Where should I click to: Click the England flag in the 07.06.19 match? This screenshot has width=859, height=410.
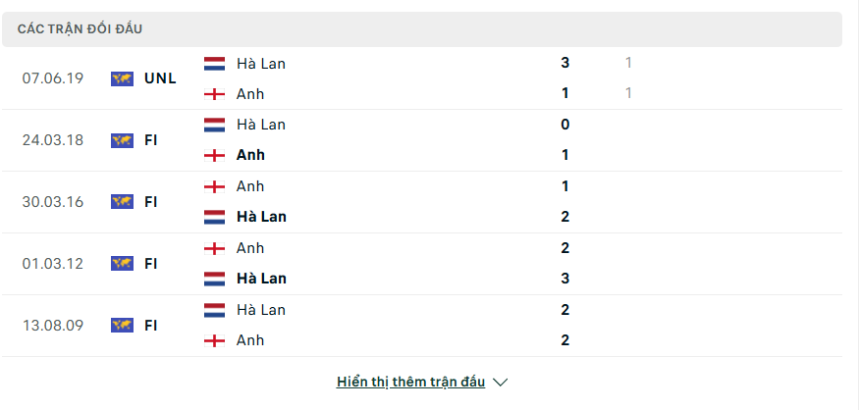(214, 94)
